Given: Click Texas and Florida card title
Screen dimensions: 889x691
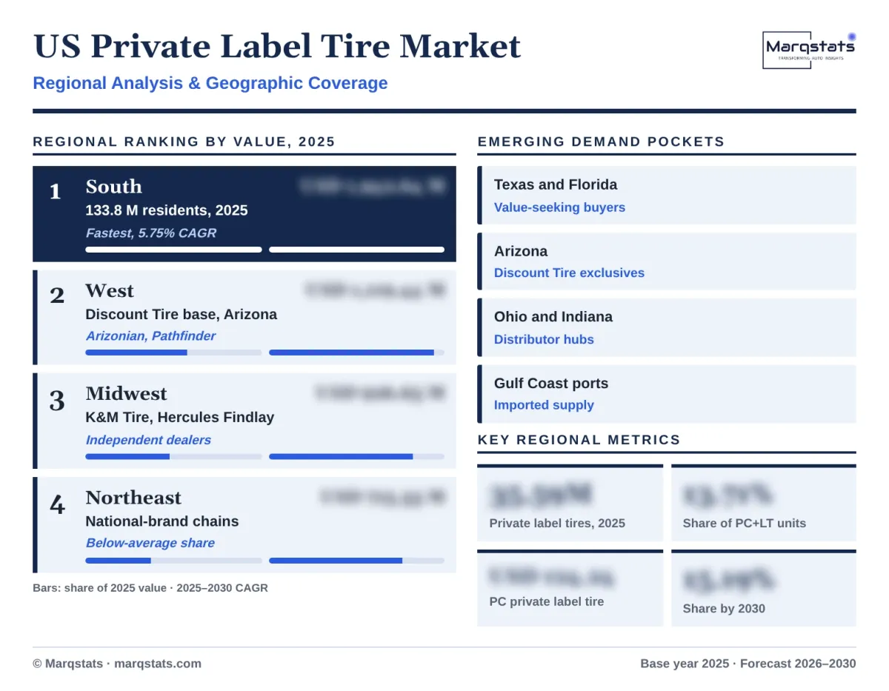Looking at the screenshot, I should (x=556, y=184).
